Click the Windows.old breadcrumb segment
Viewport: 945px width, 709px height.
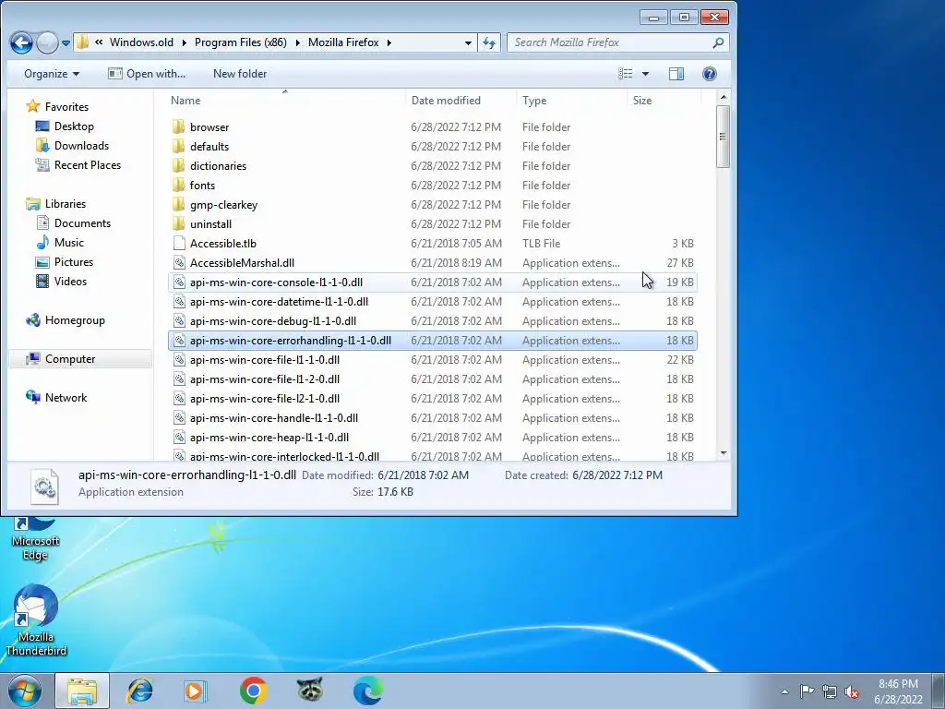141,42
